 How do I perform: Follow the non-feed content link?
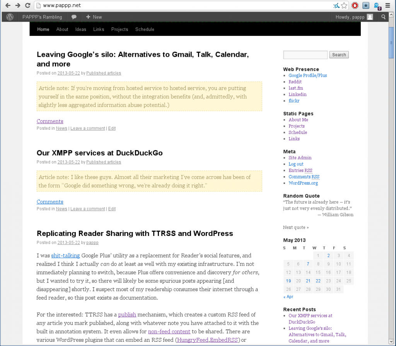[x=169, y=331]
